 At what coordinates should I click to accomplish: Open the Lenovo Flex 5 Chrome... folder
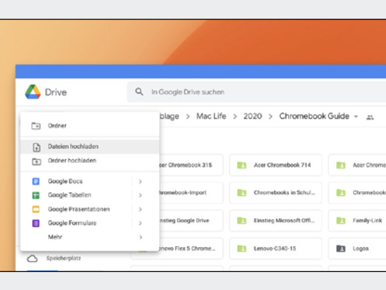coord(191,248)
